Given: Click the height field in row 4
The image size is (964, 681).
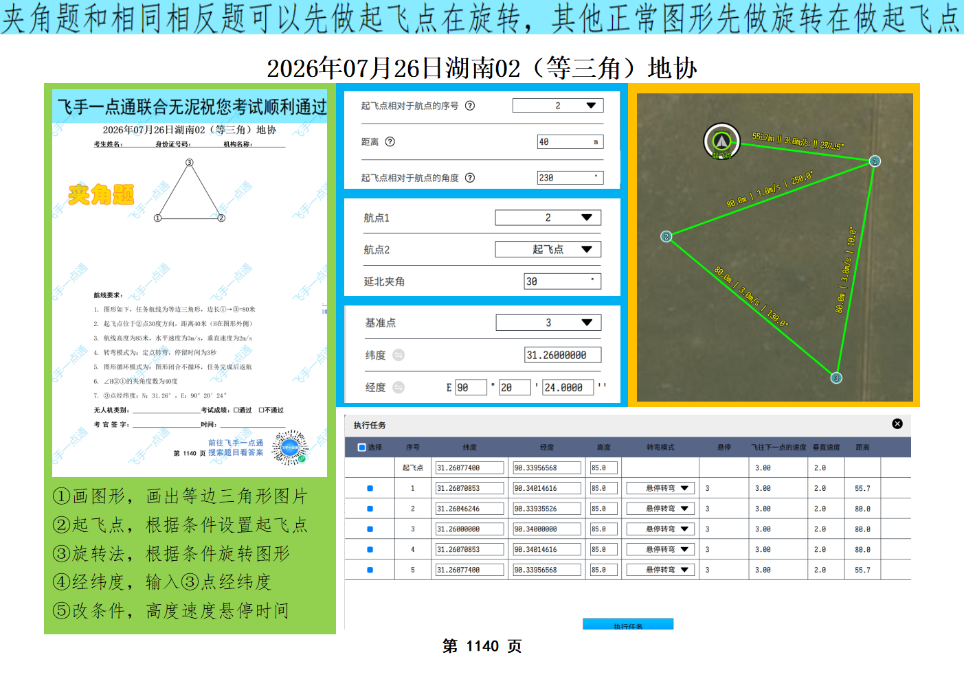Looking at the screenshot, I should pos(603,550).
